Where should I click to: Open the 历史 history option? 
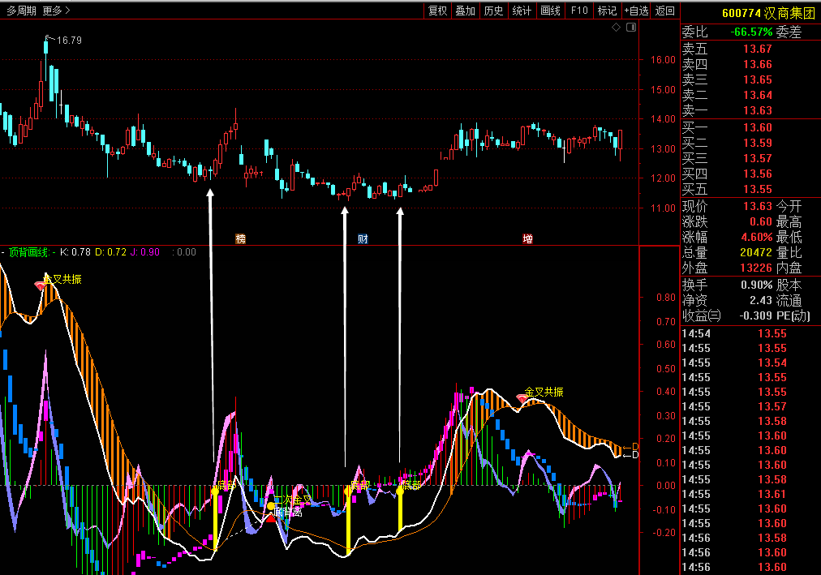tap(493, 11)
